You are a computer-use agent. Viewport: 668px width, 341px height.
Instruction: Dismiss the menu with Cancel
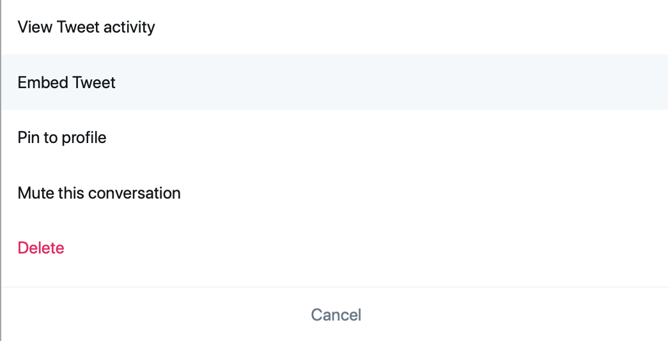pos(336,315)
